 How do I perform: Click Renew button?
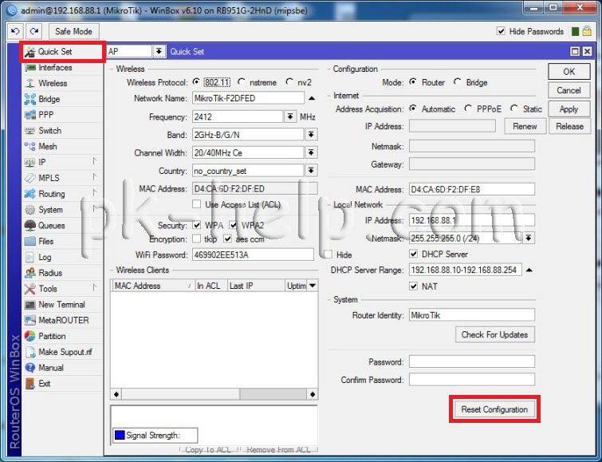pyautogui.click(x=525, y=126)
